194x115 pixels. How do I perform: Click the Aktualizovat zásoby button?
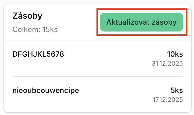click(141, 22)
